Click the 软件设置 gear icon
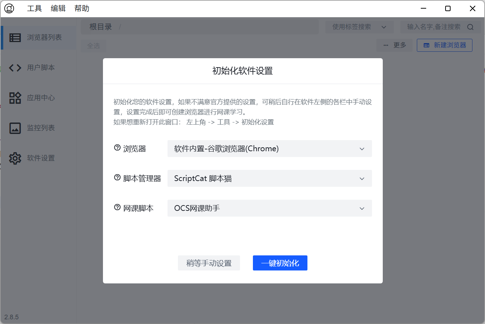Viewport: 485px width, 324px height. click(15, 158)
